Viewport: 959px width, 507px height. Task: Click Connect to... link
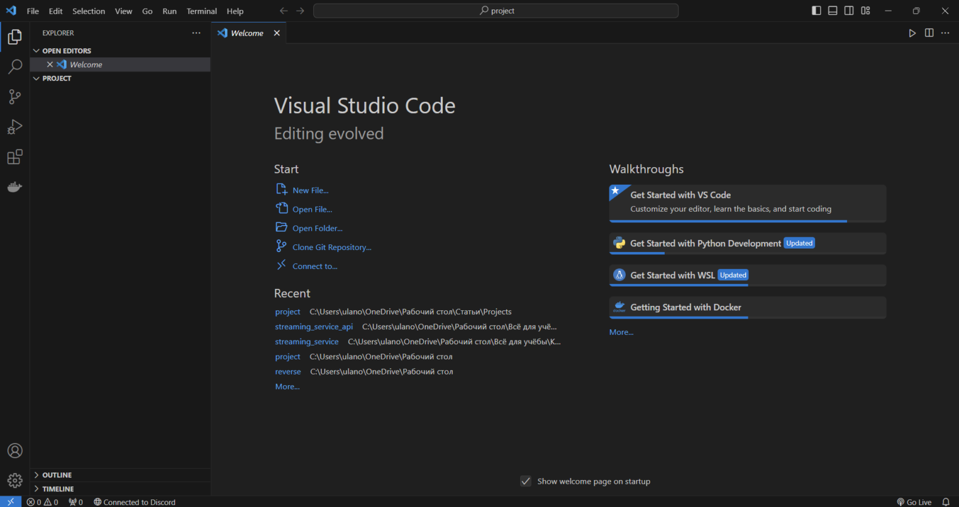[307, 266]
